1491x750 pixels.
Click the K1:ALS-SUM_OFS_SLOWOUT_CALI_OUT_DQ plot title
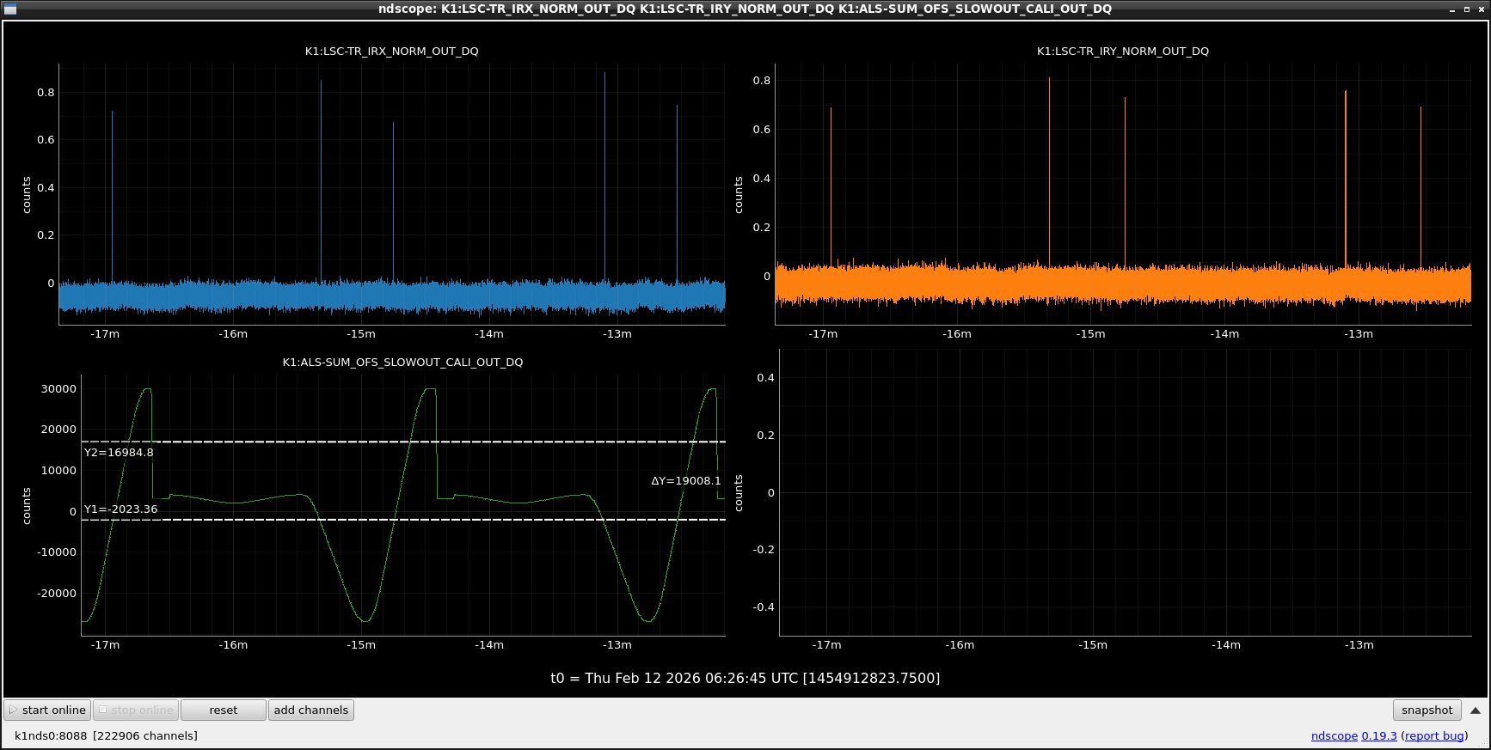pyautogui.click(x=402, y=363)
